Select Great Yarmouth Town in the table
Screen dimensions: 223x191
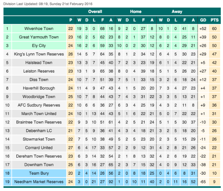coord(39,37)
